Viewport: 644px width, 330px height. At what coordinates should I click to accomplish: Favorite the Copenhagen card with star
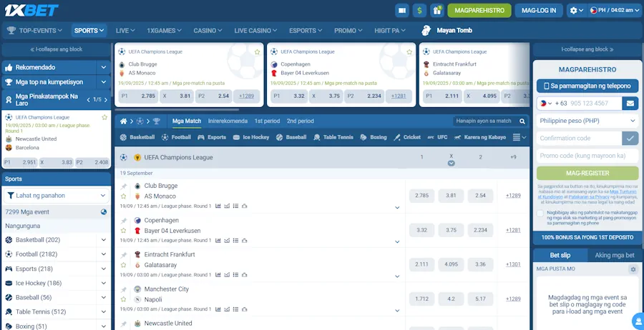[x=409, y=52]
